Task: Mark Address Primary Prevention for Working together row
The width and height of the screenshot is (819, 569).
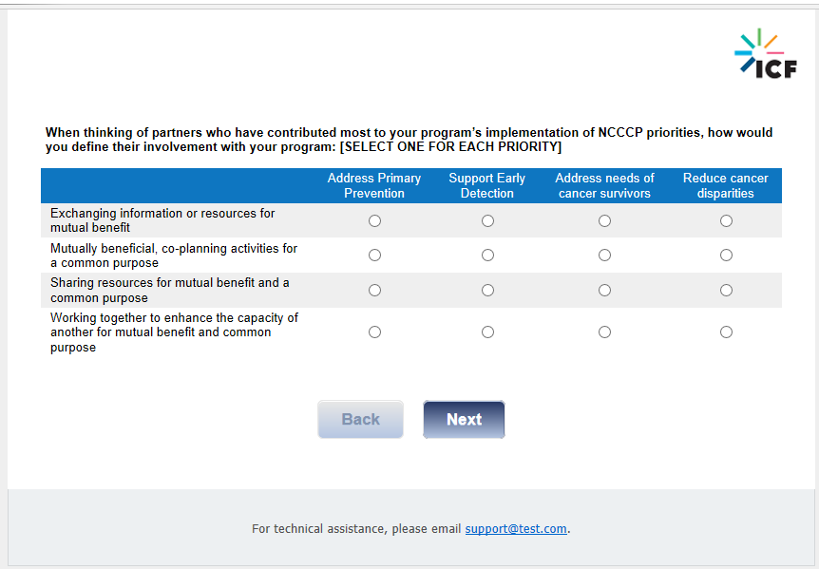Action: coord(374,332)
